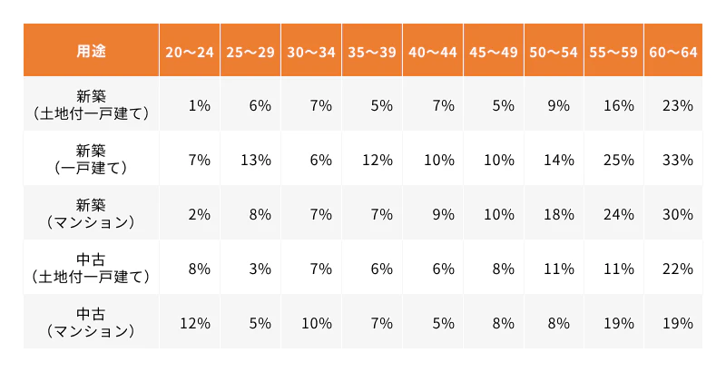Select the 40～44 column header
This screenshot has height=372, width=726.
click(x=433, y=50)
